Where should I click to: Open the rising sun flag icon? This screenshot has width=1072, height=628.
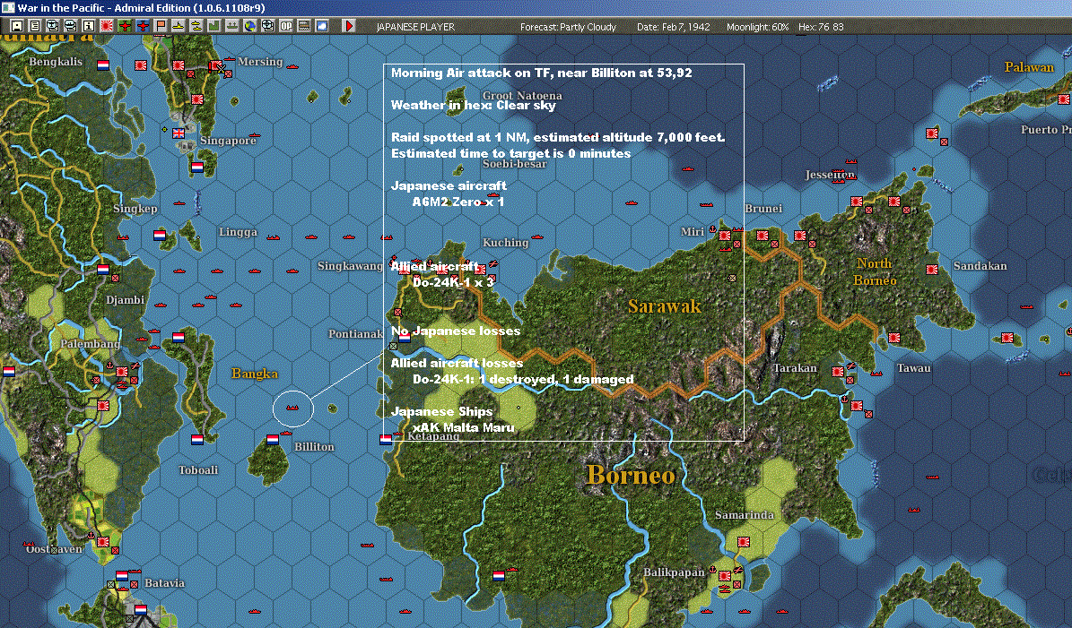point(107,26)
